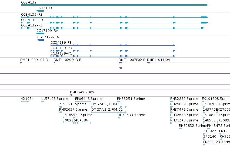This screenshot has width=230, height=146.
Task: Select the DME1-011J04 clone label
Action: click(158, 60)
